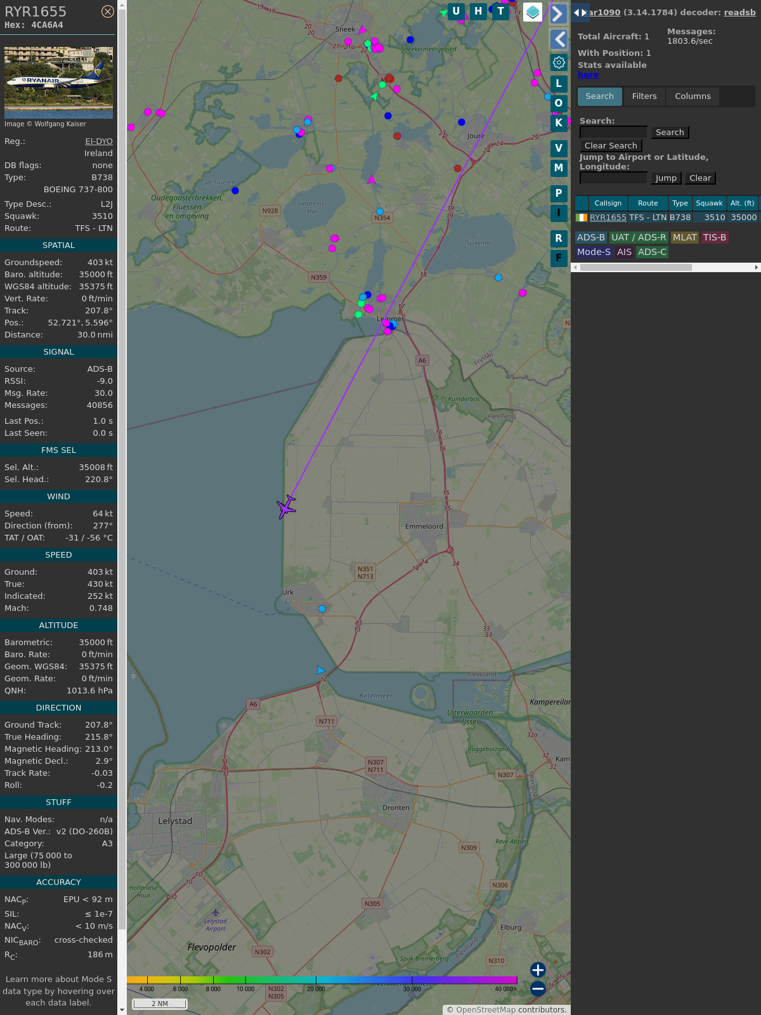Screen dimensions: 761x1015
Task: Sort table by Alt. (ft) column header
Action: (x=743, y=204)
